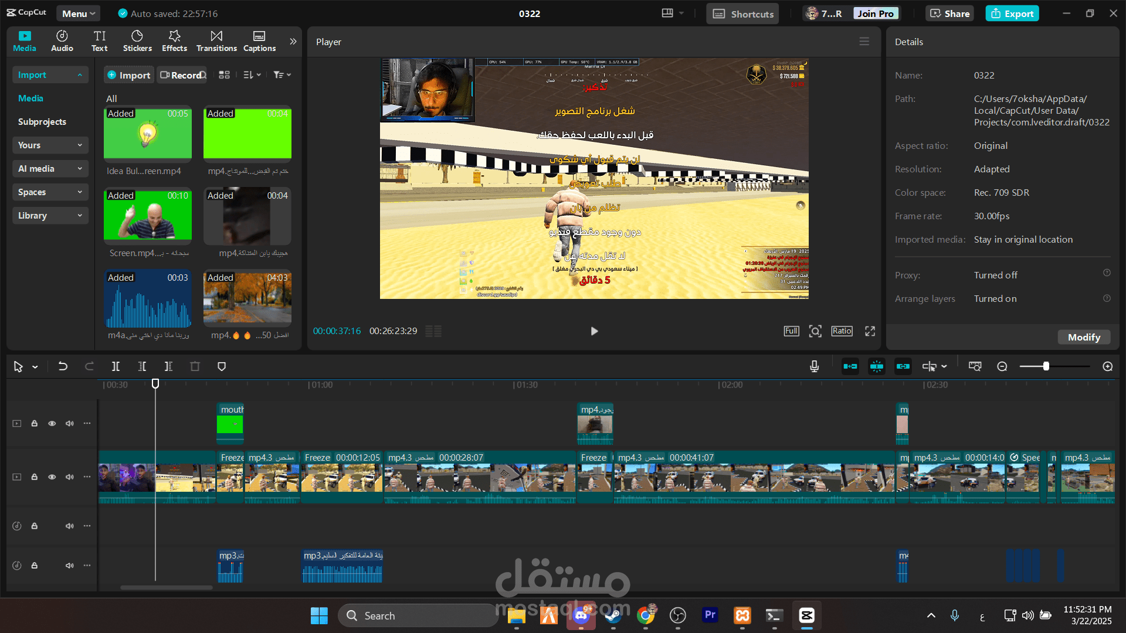This screenshot has width=1126, height=633.
Task: Open the media filter dropdown
Action: (x=282, y=75)
